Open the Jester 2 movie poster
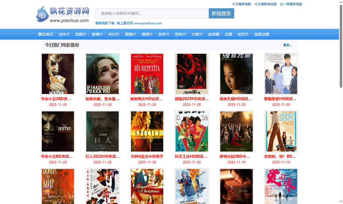The image size is (343, 204). coord(58,74)
